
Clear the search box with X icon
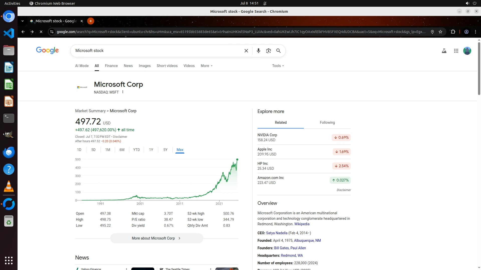click(246, 51)
